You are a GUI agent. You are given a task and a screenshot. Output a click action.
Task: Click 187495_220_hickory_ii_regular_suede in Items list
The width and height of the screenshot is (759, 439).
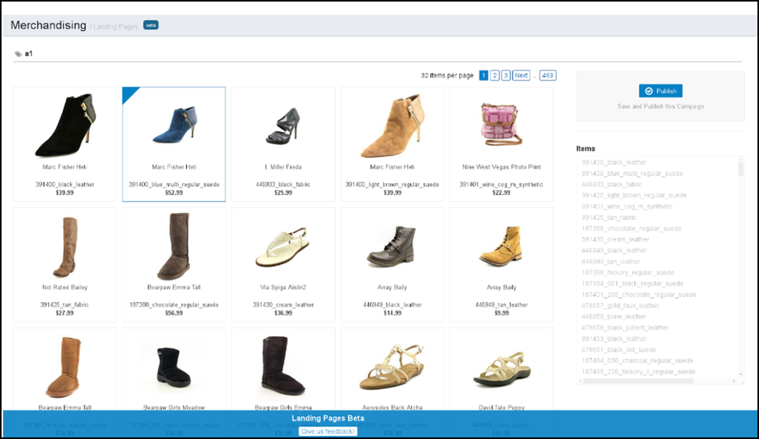point(639,372)
